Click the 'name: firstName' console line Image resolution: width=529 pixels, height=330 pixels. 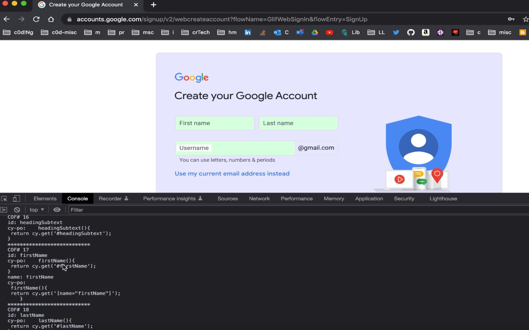(x=30, y=277)
